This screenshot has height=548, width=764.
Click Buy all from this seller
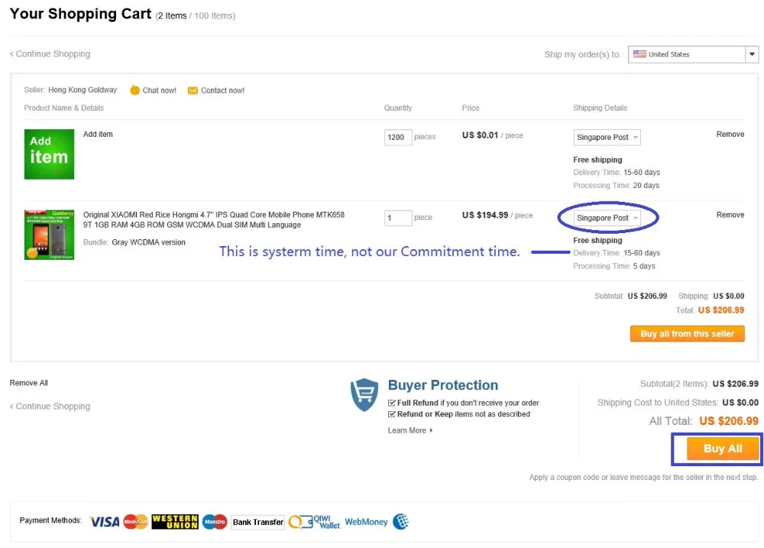point(687,334)
